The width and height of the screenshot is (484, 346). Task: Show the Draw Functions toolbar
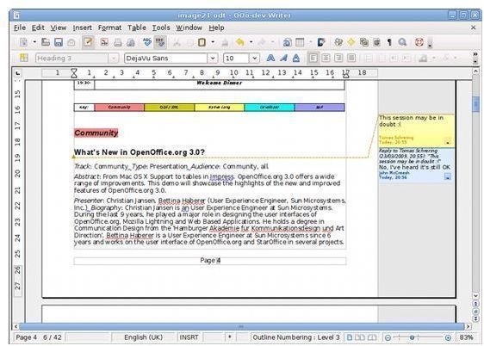321,42
